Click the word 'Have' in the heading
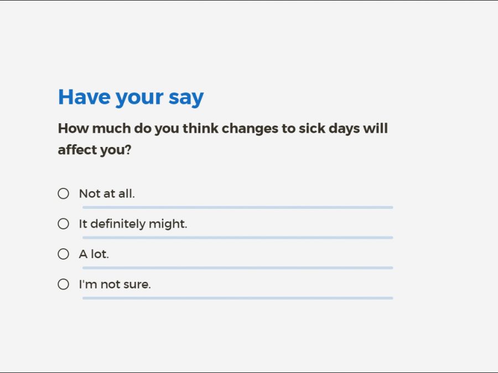This screenshot has height=373, width=498. point(84,97)
